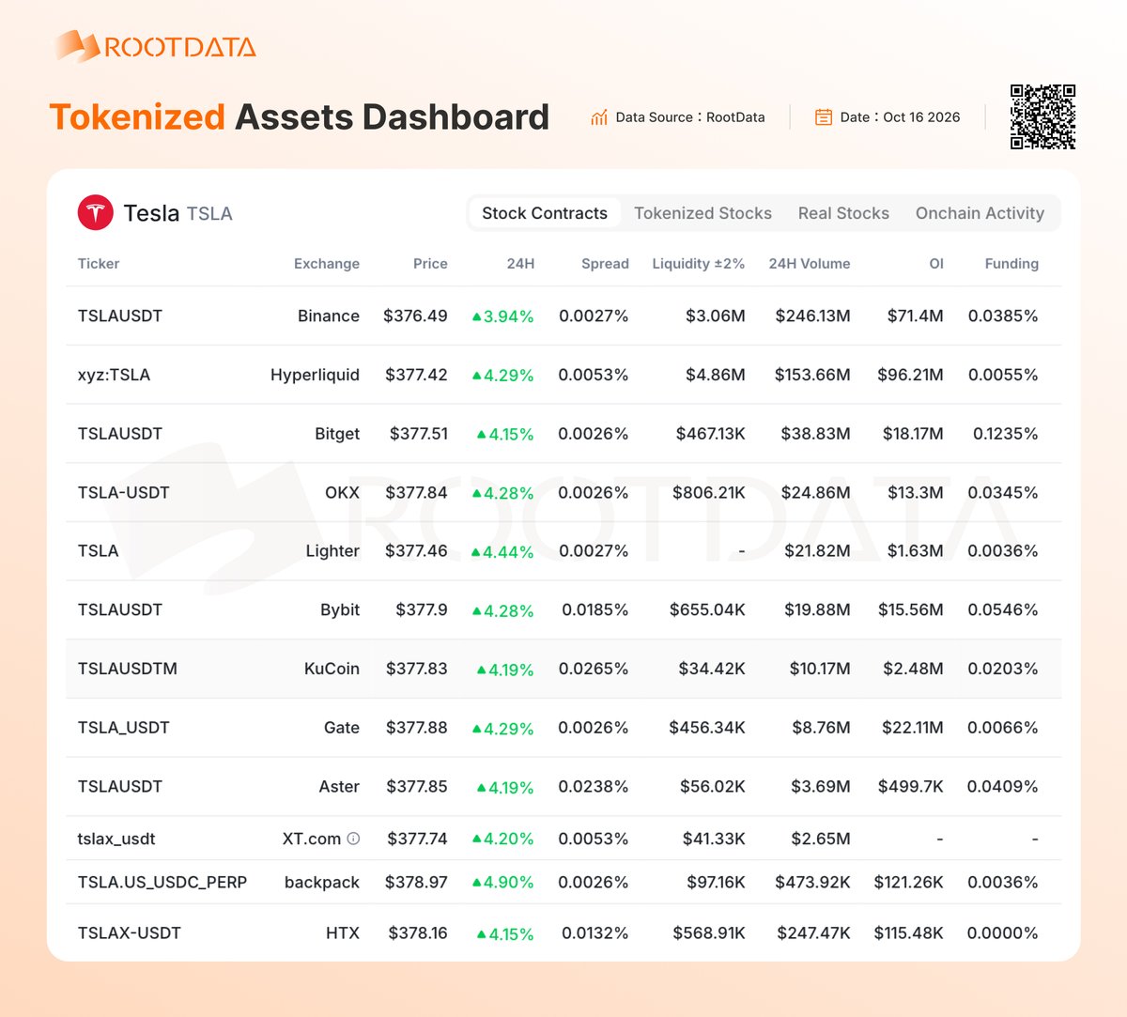This screenshot has height=1017, width=1127.
Task: Click the TSLA_USDT ticker
Action: [124, 728]
